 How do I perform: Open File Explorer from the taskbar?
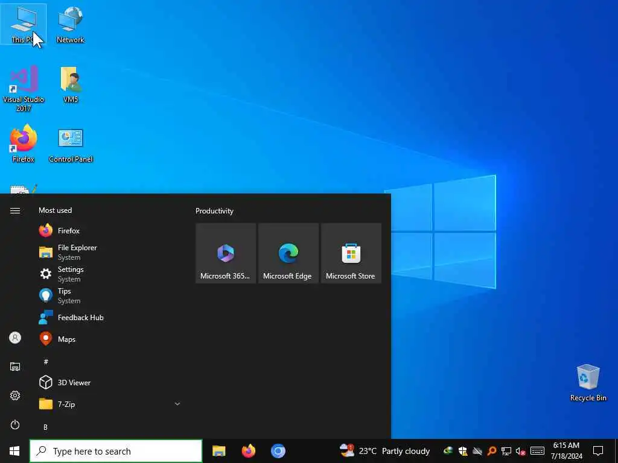[218, 451]
